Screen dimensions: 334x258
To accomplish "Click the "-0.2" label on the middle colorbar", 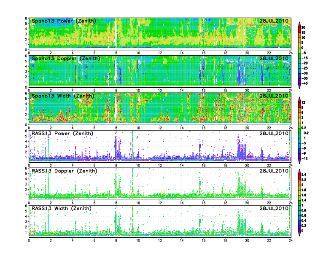I will [305, 133].
